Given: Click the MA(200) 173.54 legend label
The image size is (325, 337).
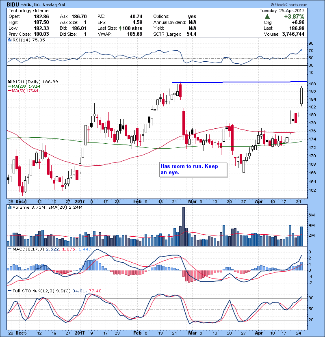Looking at the screenshot, I should pyautogui.click(x=26, y=86).
